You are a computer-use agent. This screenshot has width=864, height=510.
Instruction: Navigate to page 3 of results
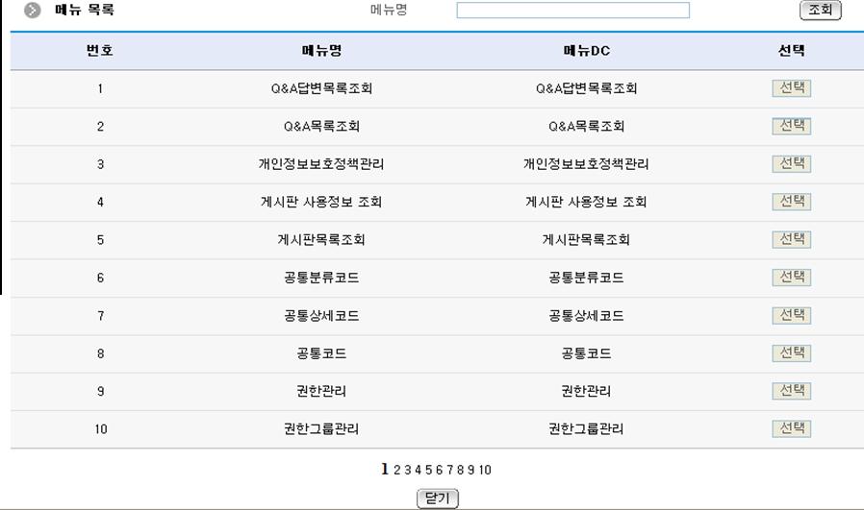(x=407, y=470)
